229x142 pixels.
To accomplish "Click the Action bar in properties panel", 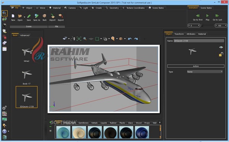I will pyautogui.click(x=196, y=66).
